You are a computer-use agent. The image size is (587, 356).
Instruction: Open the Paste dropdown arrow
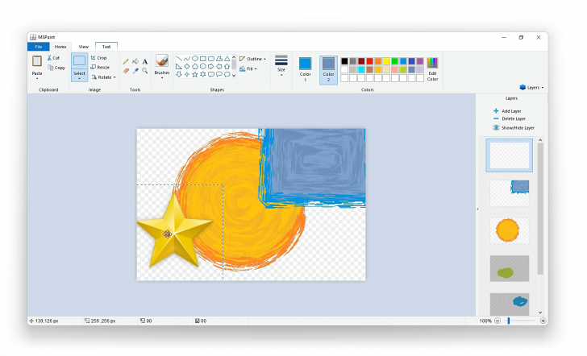click(x=37, y=79)
